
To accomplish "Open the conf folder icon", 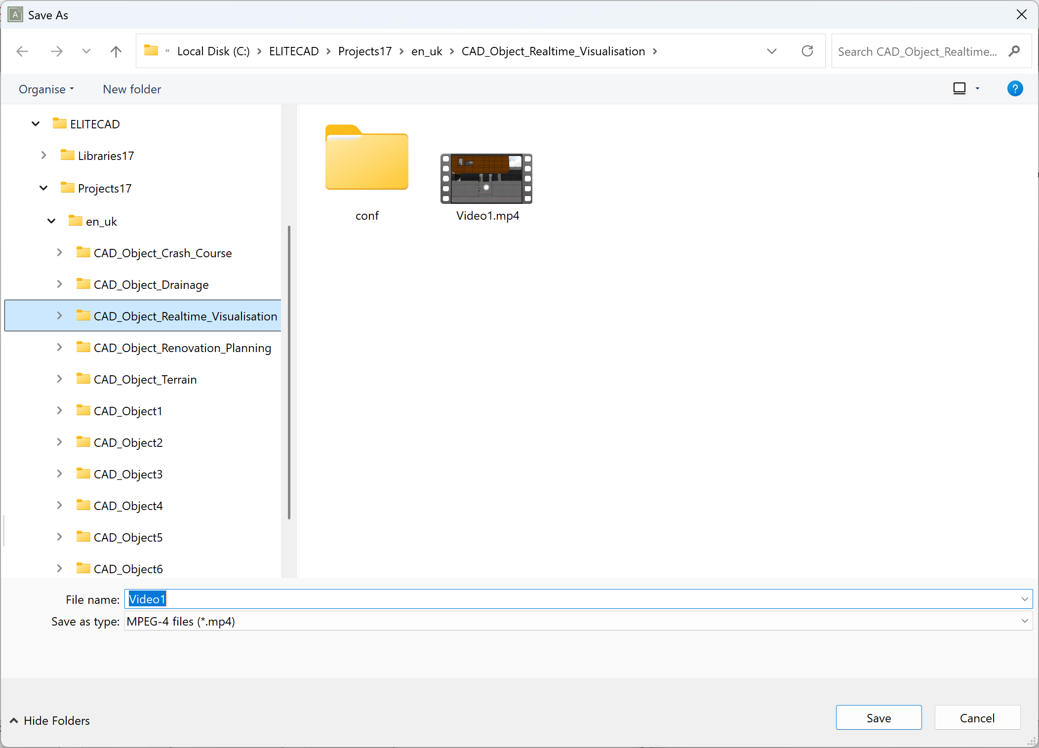I will 366,158.
